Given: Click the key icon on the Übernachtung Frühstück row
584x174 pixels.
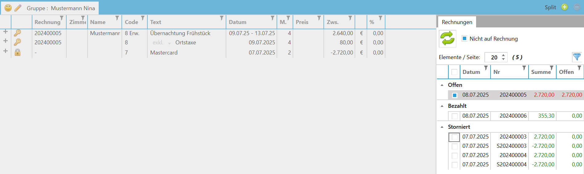Looking at the screenshot, I should (18, 33).
